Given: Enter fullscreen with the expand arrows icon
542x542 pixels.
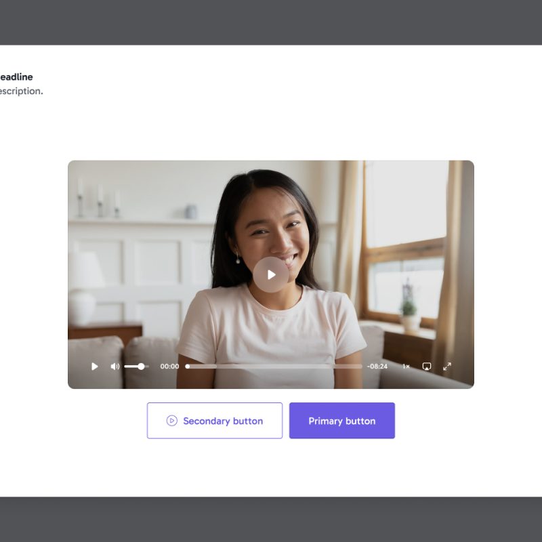Looking at the screenshot, I should [447, 367].
